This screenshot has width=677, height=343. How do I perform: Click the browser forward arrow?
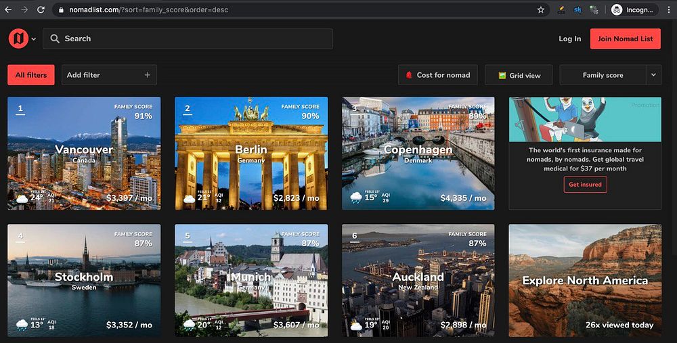pyautogui.click(x=24, y=9)
